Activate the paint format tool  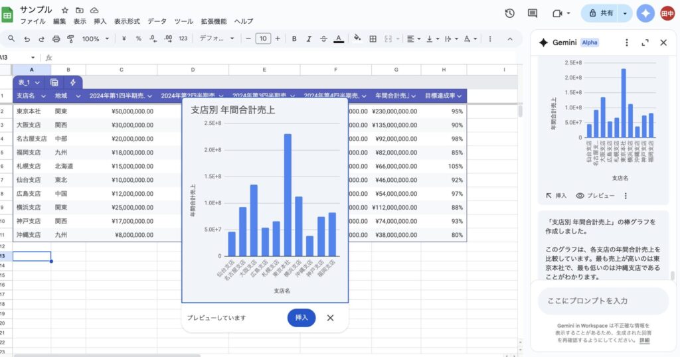(70, 38)
